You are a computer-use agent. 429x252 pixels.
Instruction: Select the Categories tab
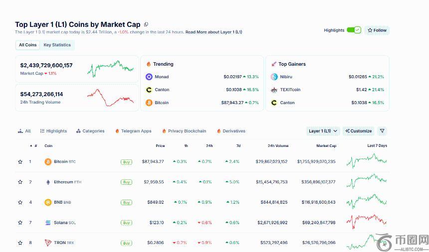coord(90,131)
